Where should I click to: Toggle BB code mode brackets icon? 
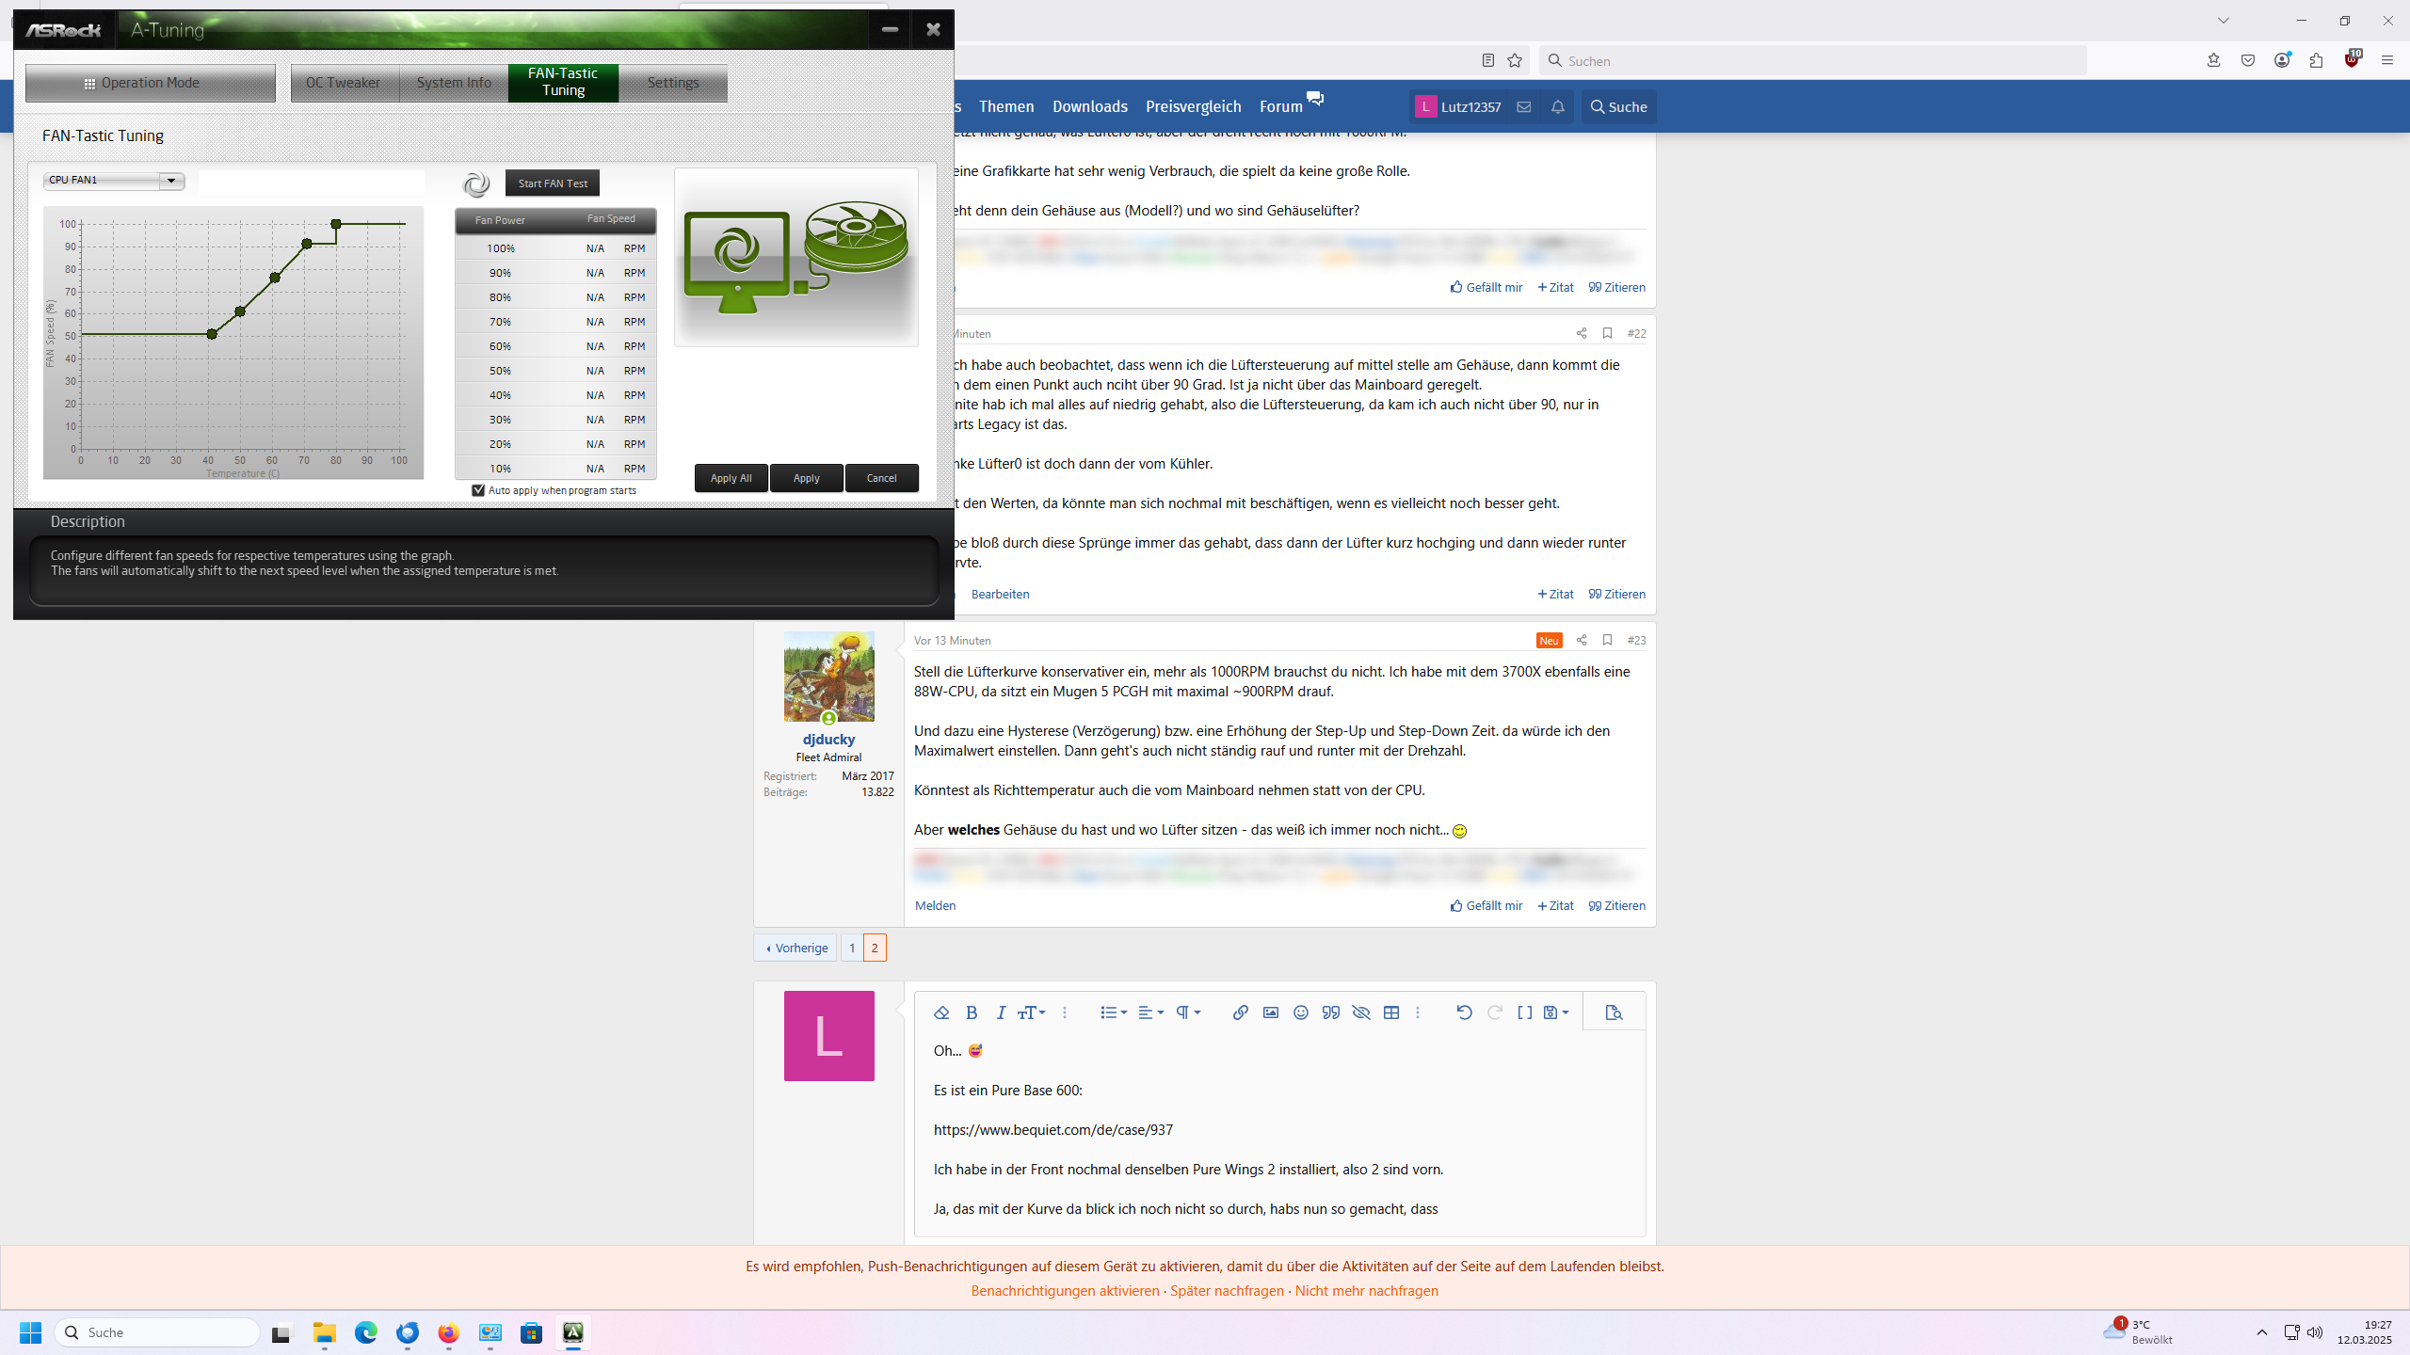(1524, 1012)
